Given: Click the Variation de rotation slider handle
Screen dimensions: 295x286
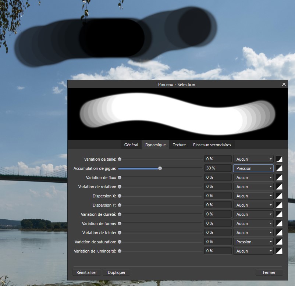Looking at the screenshot, I should point(120,187).
